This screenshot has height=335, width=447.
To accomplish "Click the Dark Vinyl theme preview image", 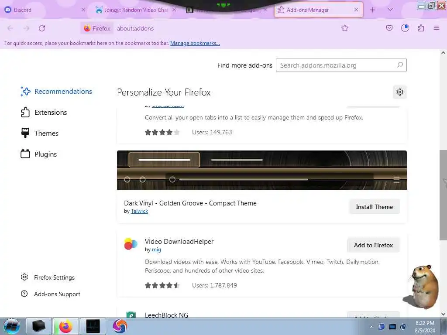I will [262, 170].
